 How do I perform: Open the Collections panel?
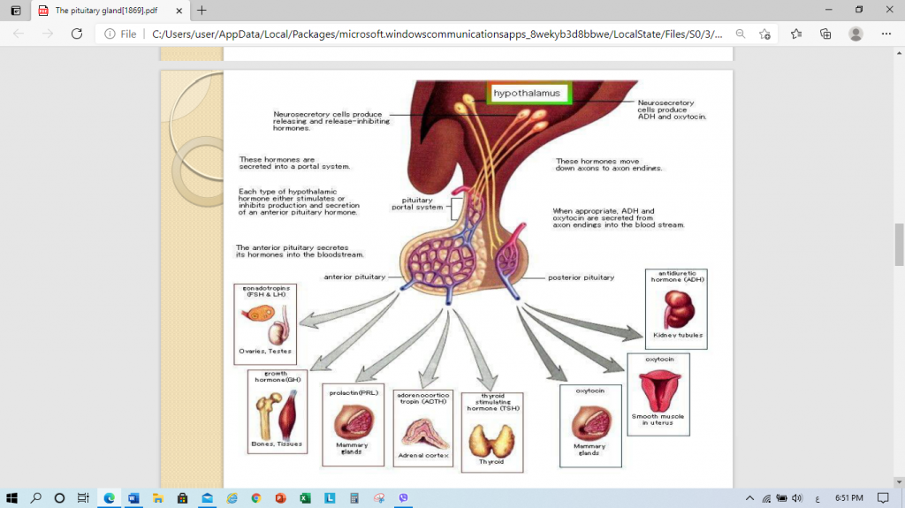tap(825, 34)
